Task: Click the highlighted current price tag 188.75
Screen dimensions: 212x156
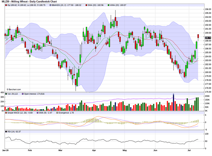Action: (208, 38)
